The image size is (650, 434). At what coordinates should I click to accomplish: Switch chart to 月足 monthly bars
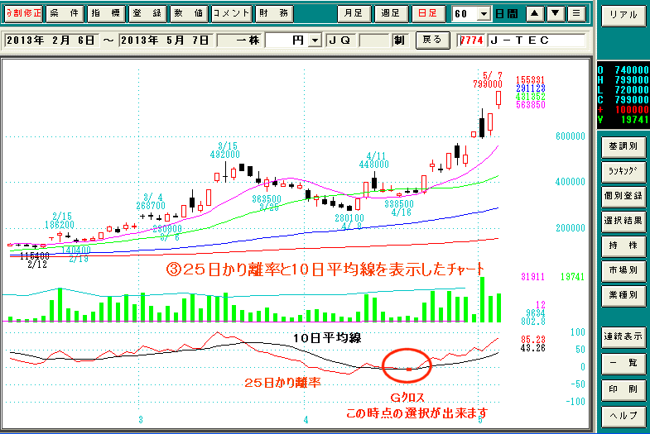click(x=353, y=14)
